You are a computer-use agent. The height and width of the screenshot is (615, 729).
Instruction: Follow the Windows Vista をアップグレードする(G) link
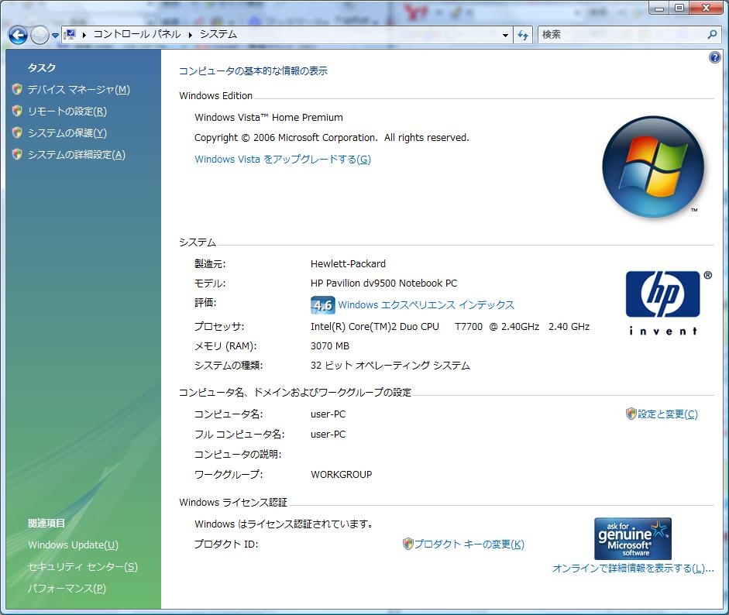pyautogui.click(x=283, y=160)
